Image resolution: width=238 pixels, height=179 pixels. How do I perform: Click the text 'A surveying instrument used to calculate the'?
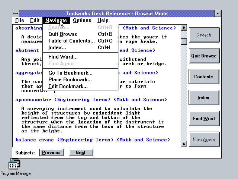click(x=87, y=109)
